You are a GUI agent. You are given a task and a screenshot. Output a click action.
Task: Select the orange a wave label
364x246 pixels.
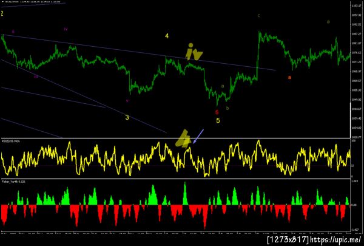[289, 77]
